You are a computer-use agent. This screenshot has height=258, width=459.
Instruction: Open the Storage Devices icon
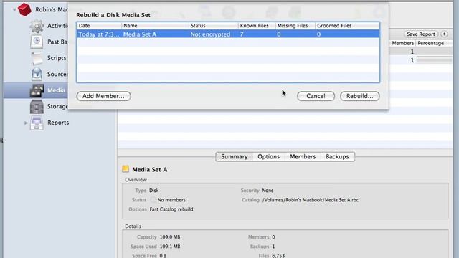click(x=37, y=107)
